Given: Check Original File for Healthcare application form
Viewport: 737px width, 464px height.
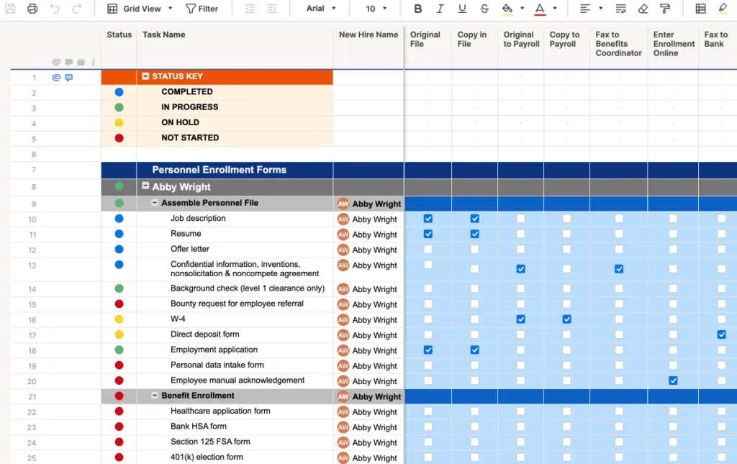Looking at the screenshot, I should pos(428,411).
